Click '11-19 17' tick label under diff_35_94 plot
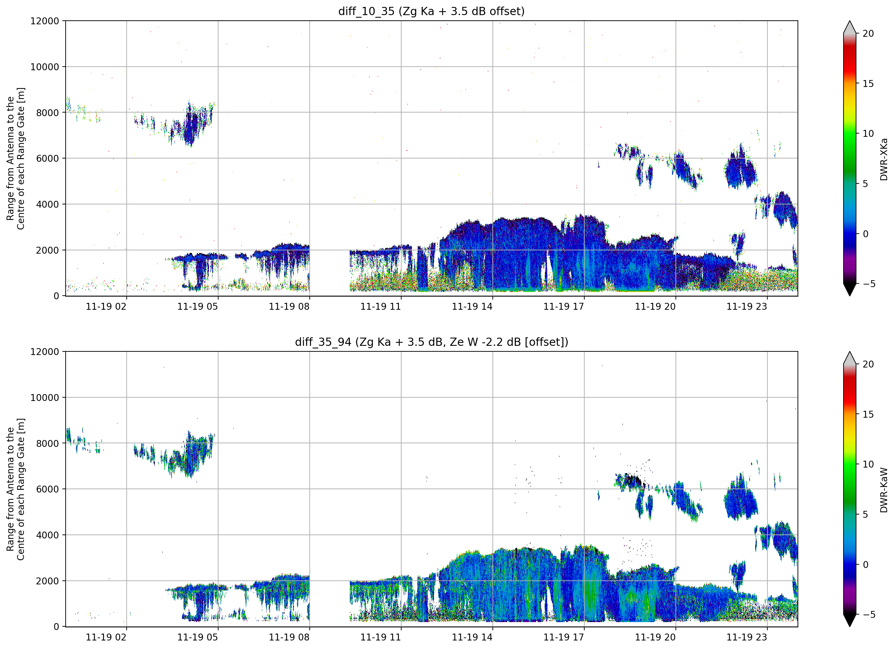Viewport: 895px width, 649px height. (564, 637)
